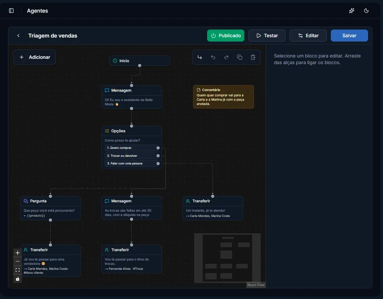This screenshot has width=383, height=299.
Task: Save the flow with Salvar
Action: coord(349,36)
